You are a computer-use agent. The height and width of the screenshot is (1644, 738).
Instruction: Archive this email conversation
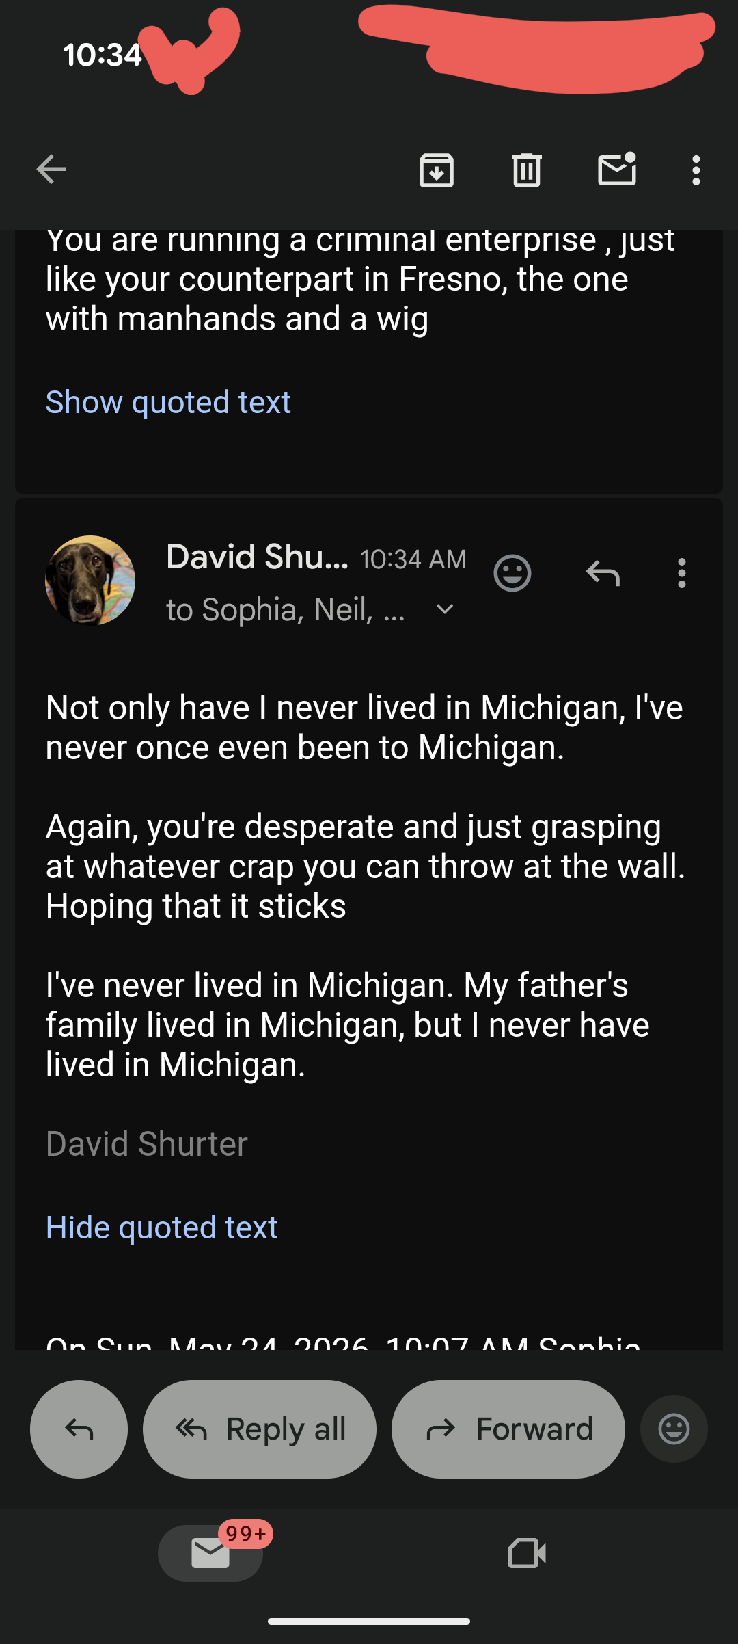[437, 170]
